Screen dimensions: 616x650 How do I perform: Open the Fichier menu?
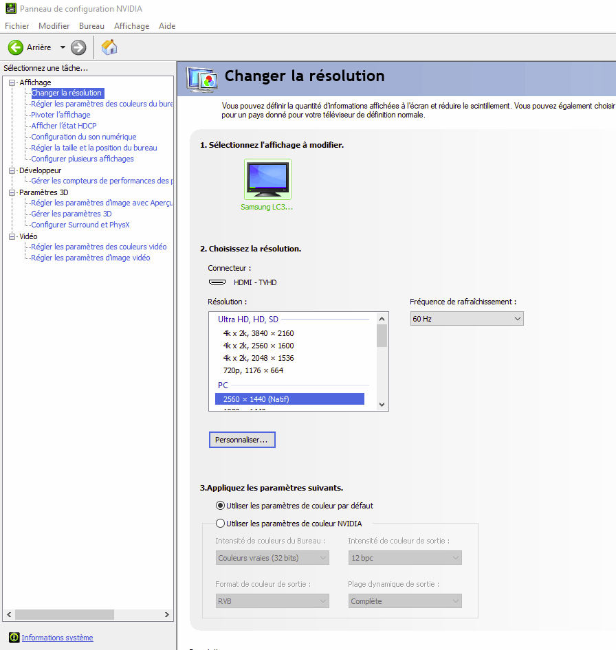(17, 25)
